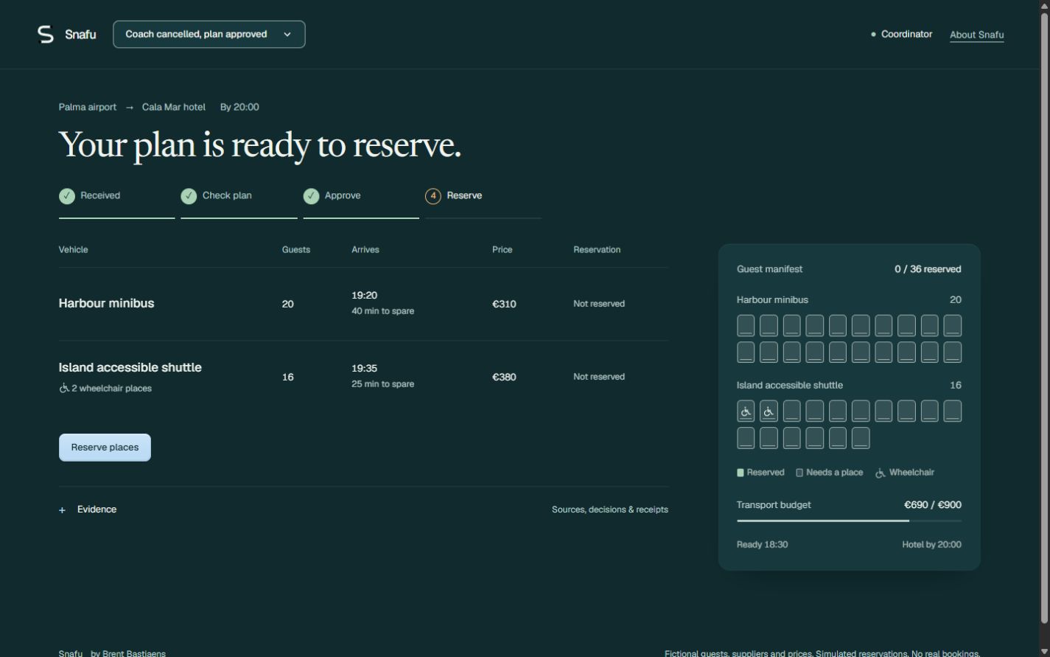This screenshot has height=657, width=1050.
Task: Open the About Snafu link
Action: pos(976,35)
